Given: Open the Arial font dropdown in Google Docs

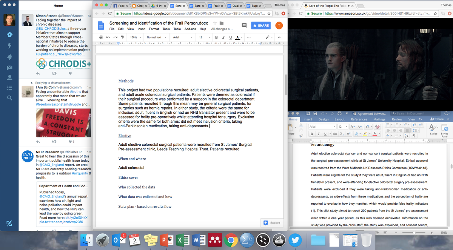Looking at the screenshot, I should pyautogui.click(x=182, y=37).
